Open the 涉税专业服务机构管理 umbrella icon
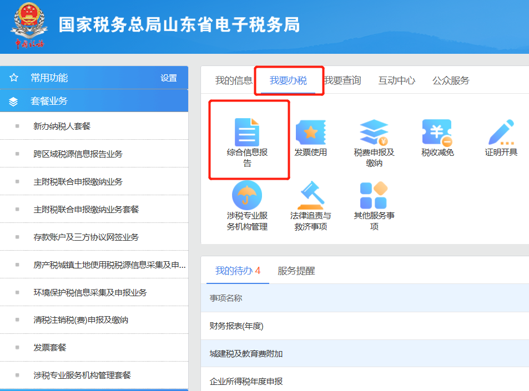529x391 pixels. (247, 195)
